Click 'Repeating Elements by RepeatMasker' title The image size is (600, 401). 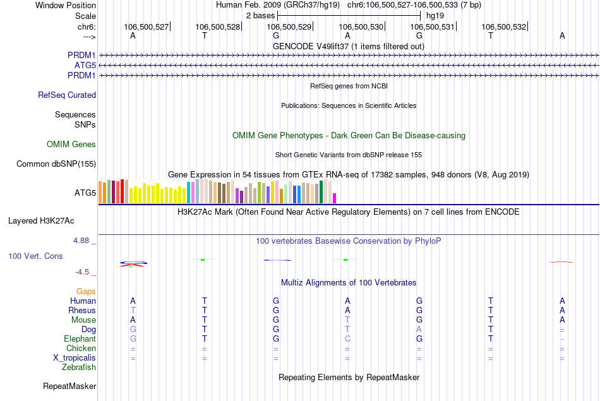point(349,377)
